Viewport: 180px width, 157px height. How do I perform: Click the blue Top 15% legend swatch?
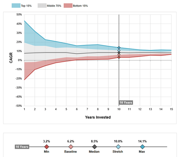[16, 6]
